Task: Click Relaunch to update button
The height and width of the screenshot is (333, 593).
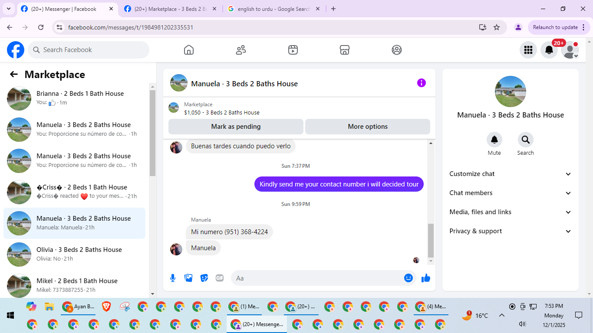Action: pos(558,27)
